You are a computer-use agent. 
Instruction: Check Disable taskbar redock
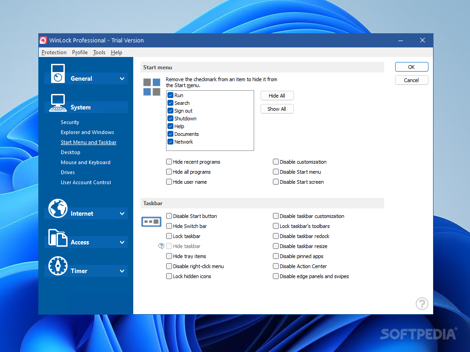276,236
